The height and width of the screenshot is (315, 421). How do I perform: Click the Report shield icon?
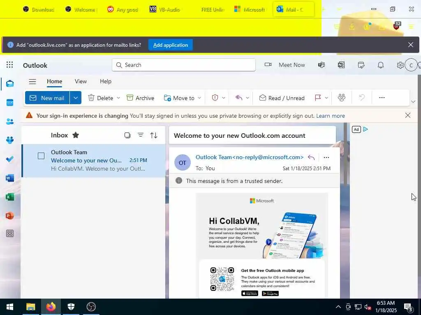point(215,98)
